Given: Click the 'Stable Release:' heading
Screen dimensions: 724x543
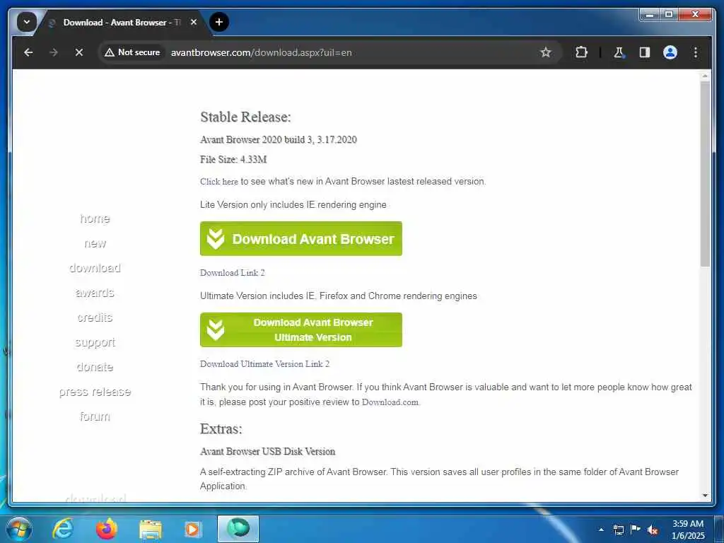Looking at the screenshot, I should point(245,117).
